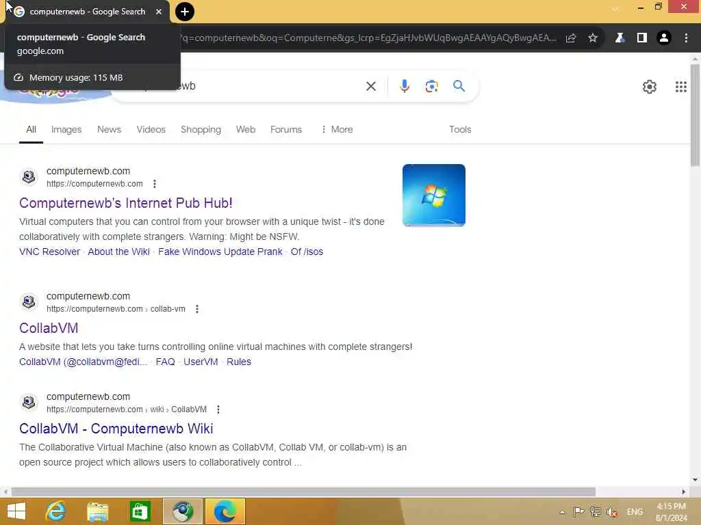Open Computernewb's Internet Pub Hub! result
Screen dimensions: 701x525
click(126, 203)
